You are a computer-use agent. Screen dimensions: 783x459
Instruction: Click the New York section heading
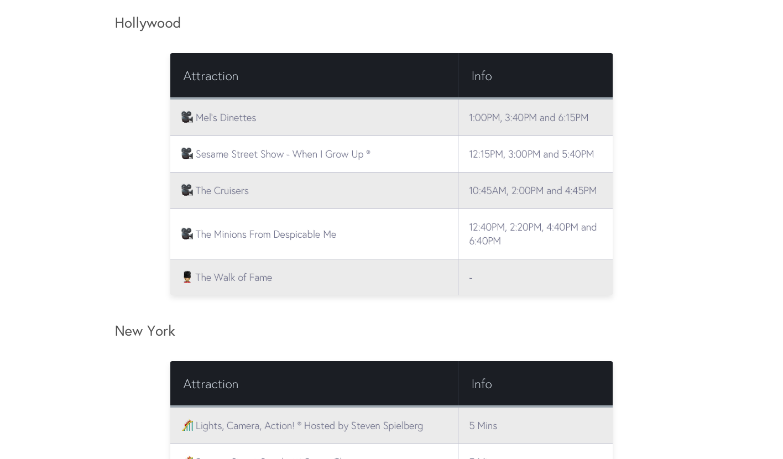[145, 331]
